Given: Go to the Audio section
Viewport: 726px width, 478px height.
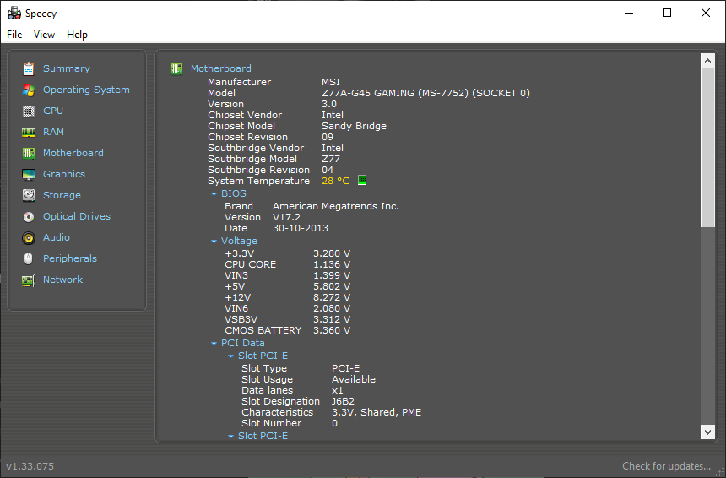Looking at the screenshot, I should point(57,237).
